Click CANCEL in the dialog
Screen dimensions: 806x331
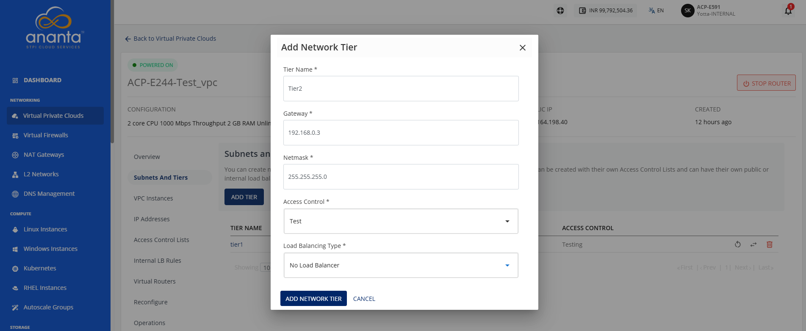pyautogui.click(x=364, y=299)
